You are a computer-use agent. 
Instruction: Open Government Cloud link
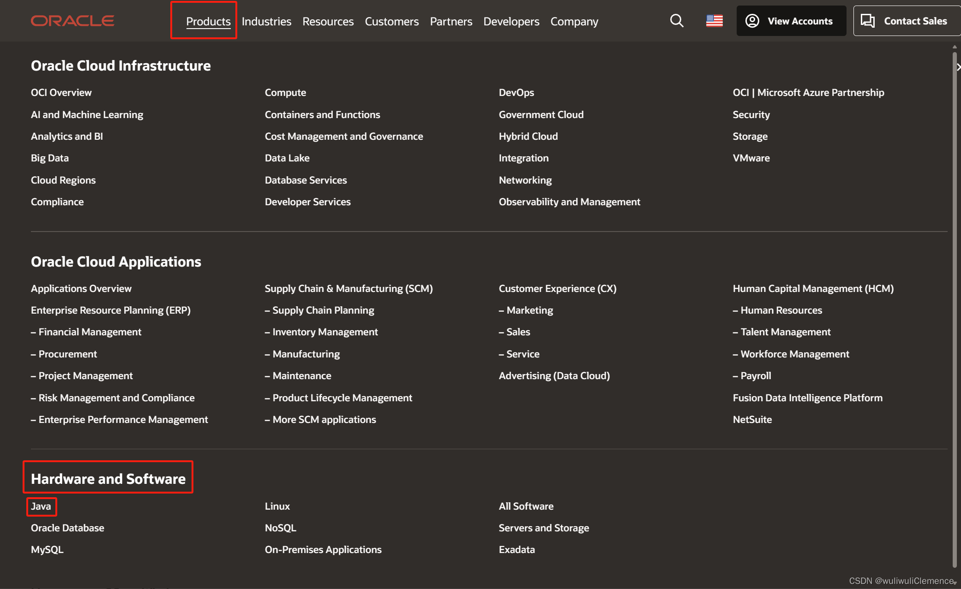[x=541, y=114]
